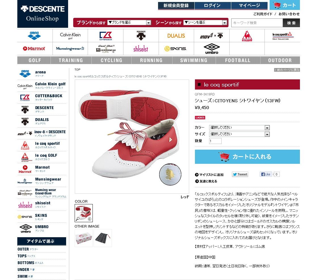Image resolution: width=313 pixels, height=280 pixels.
Task: Click the arena brand logo in top grid
Action: click(x=35, y=36)
